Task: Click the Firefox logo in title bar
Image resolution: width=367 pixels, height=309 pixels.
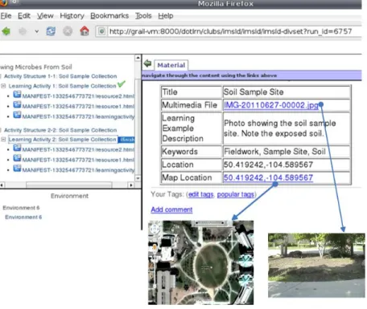Action: pos(4,3)
